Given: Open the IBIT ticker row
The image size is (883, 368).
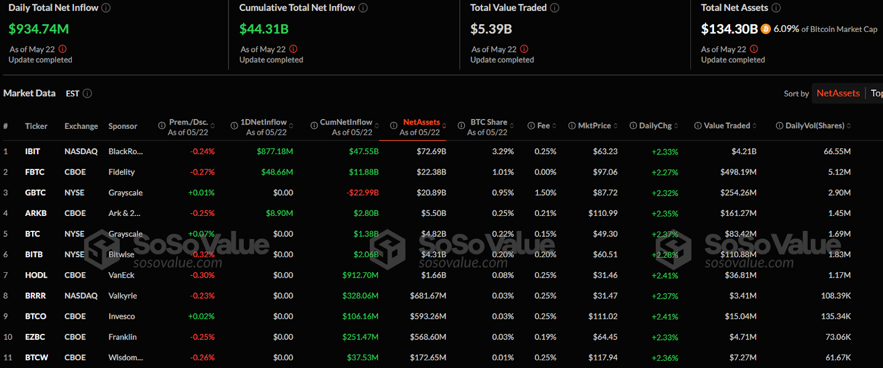Looking at the screenshot, I should (x=33, y=151).
